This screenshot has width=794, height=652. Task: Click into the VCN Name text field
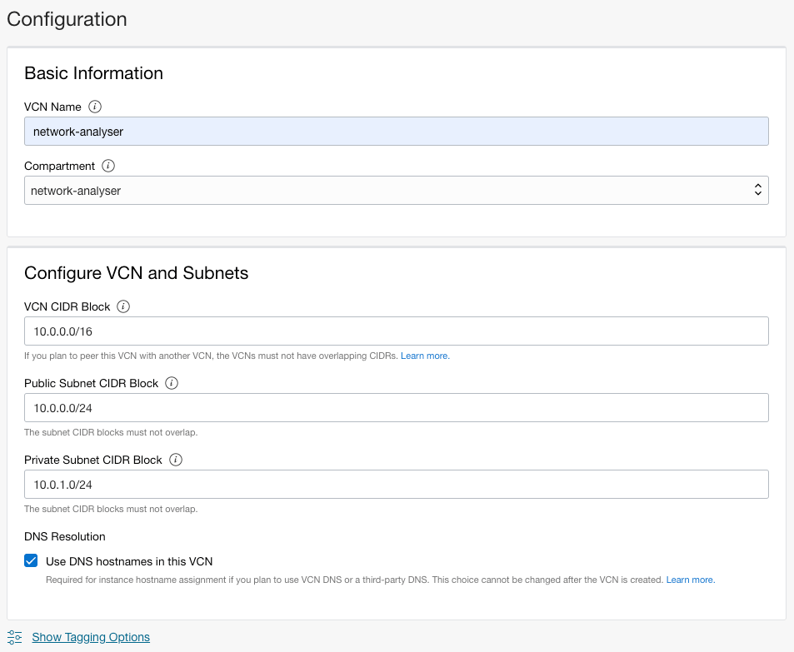396,132
